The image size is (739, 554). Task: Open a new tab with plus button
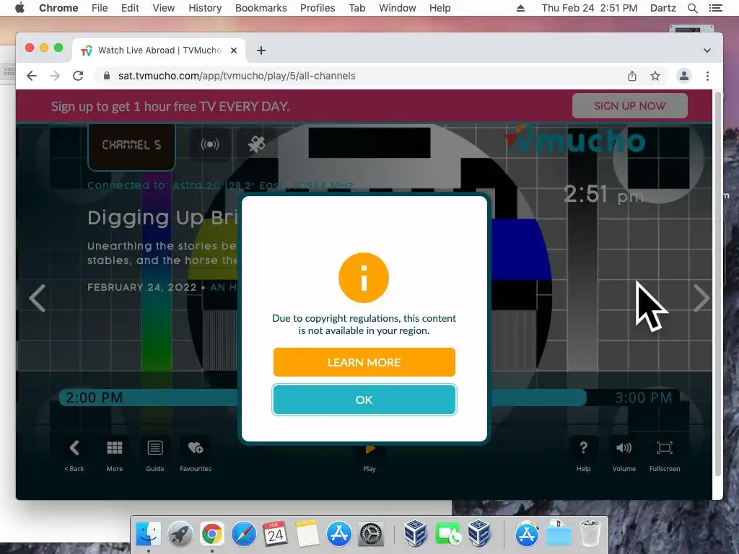pyautogui.click(x=261, y=50)
